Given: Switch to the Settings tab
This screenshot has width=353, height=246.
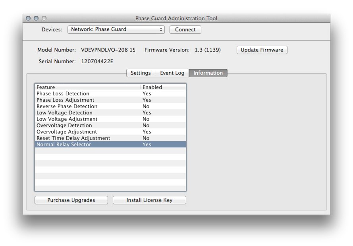Looking at the screenshot, I should coord(141,73).
